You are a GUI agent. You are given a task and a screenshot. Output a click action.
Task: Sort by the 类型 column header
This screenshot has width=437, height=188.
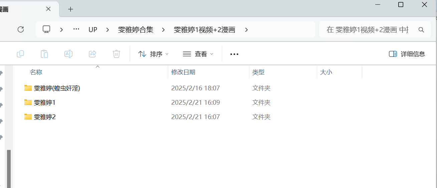(258, 72)
